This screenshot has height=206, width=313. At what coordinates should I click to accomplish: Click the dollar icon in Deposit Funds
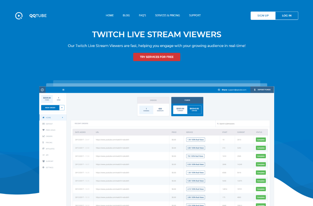coord(255,90)
